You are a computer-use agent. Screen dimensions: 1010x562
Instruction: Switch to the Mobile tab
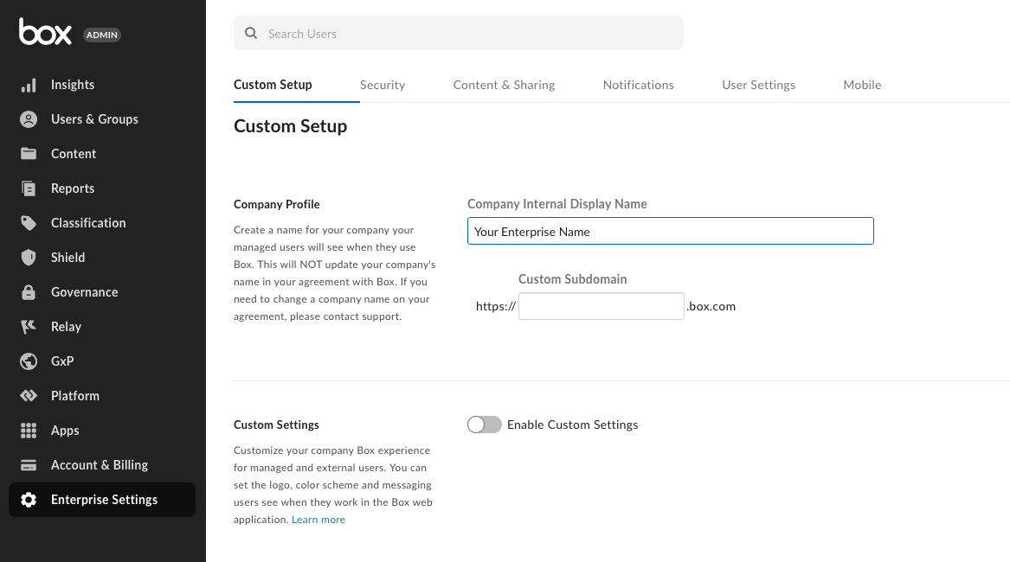click(x=862, y=85)
